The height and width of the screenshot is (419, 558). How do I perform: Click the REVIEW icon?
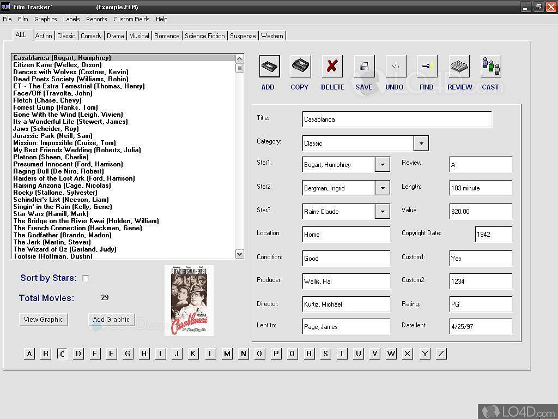(459, 65)
